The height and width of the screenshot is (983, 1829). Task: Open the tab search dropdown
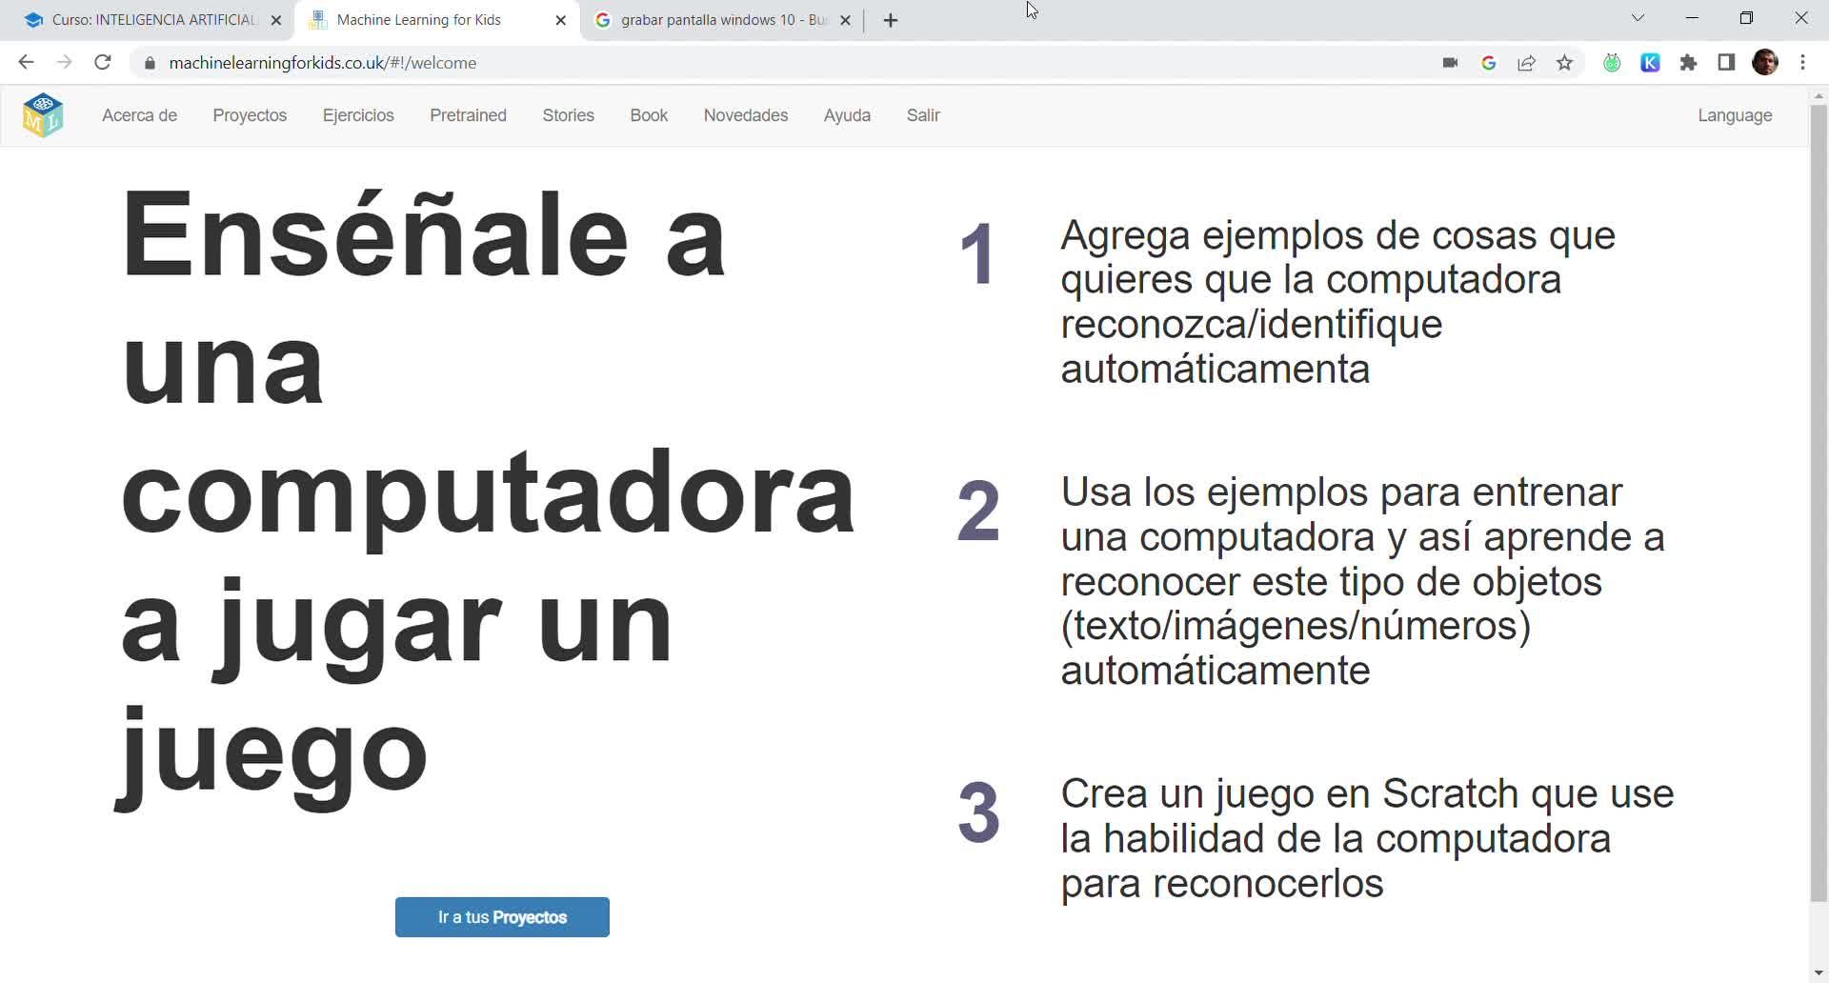pyautogui.click(x=1638, y=18)
